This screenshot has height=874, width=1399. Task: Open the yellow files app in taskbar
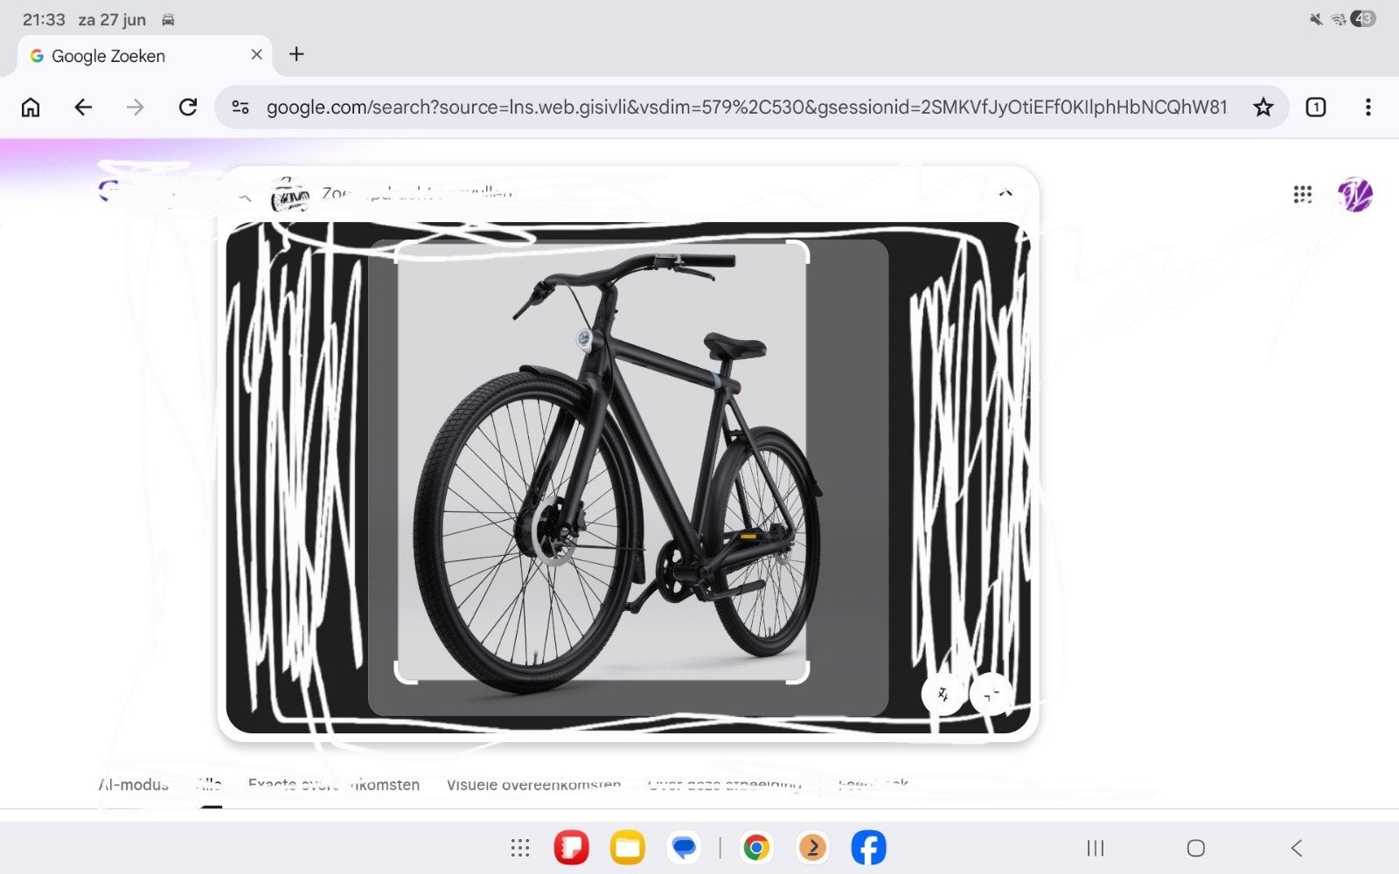627,848
